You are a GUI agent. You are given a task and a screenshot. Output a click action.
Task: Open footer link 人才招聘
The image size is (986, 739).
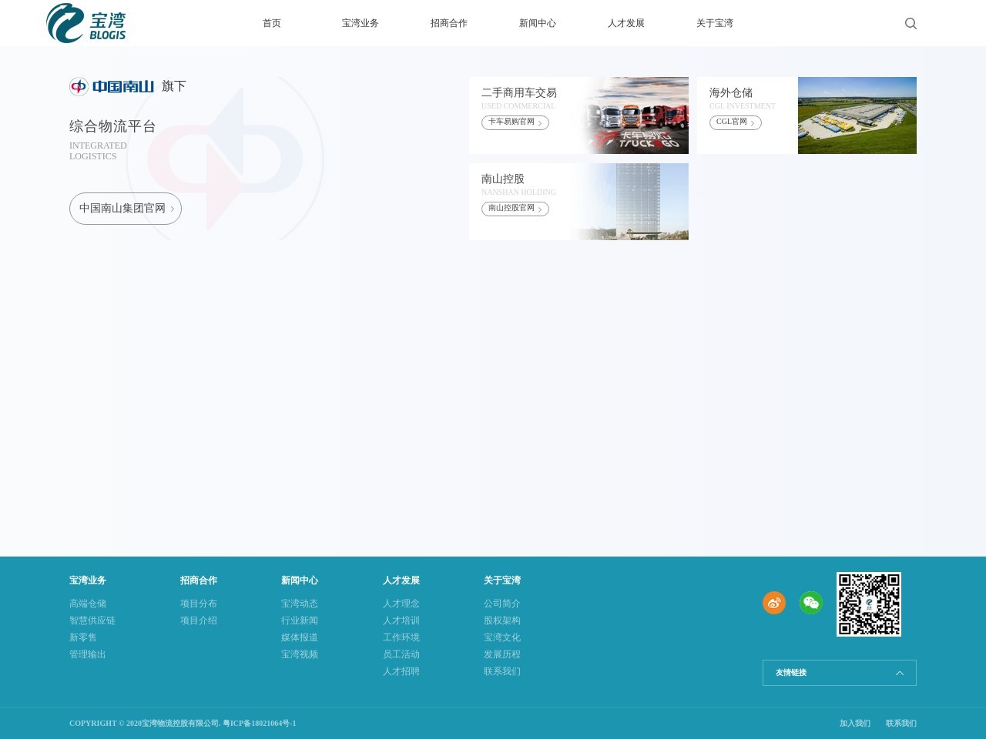tap(401, 671)
